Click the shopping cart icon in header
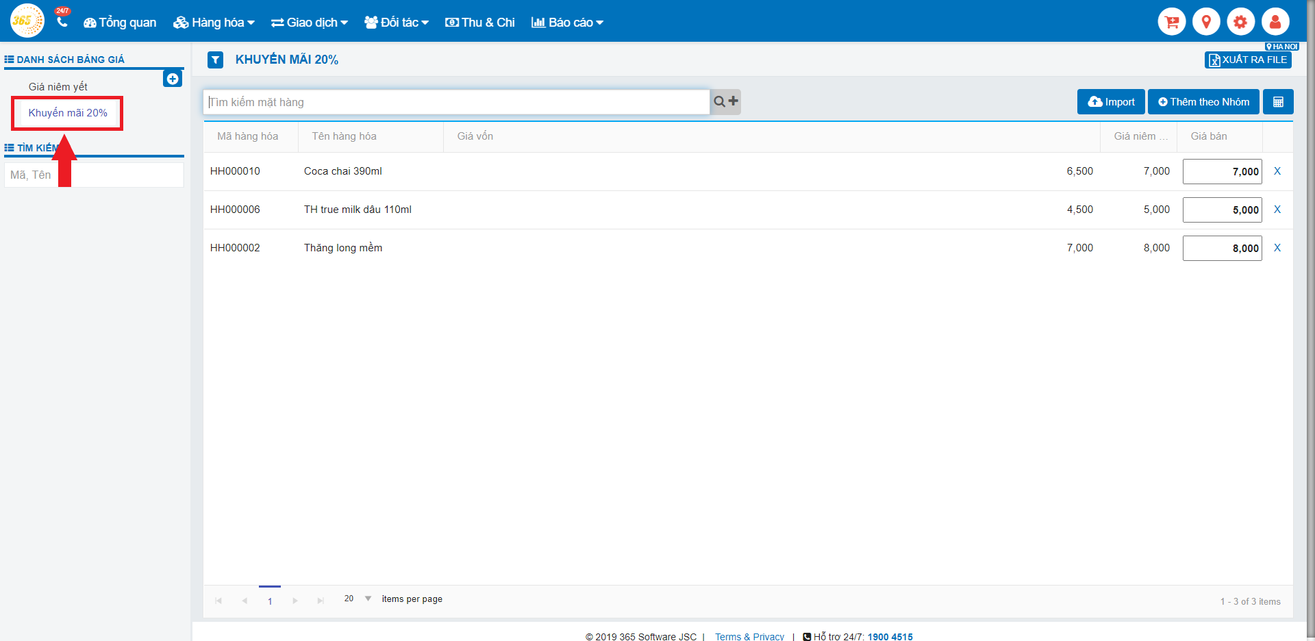 coord(1171,22)
